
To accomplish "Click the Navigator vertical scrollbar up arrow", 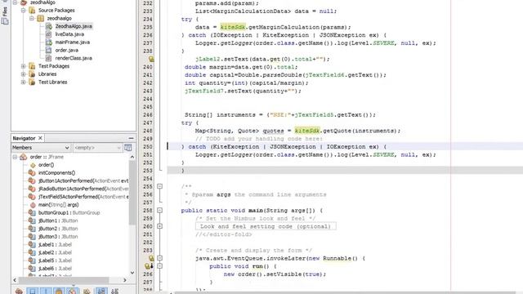I will click(132, 157).
